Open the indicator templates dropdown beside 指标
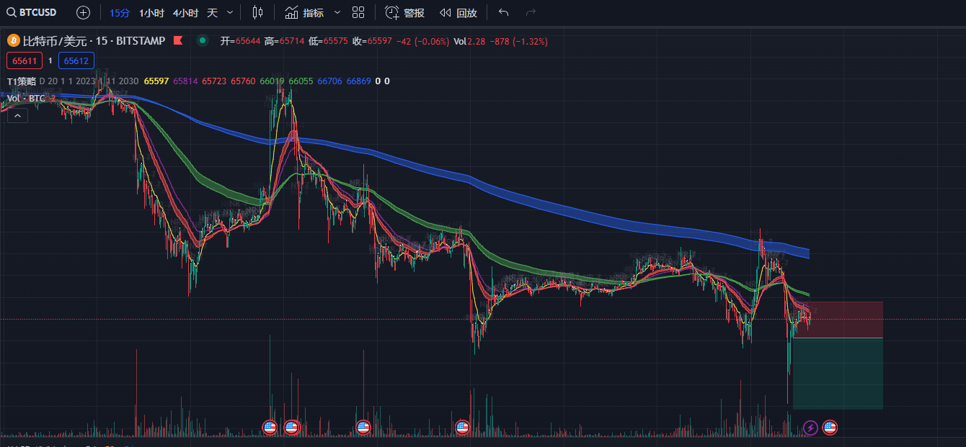This screenshot has width=966, height=447. pos(336,12)
